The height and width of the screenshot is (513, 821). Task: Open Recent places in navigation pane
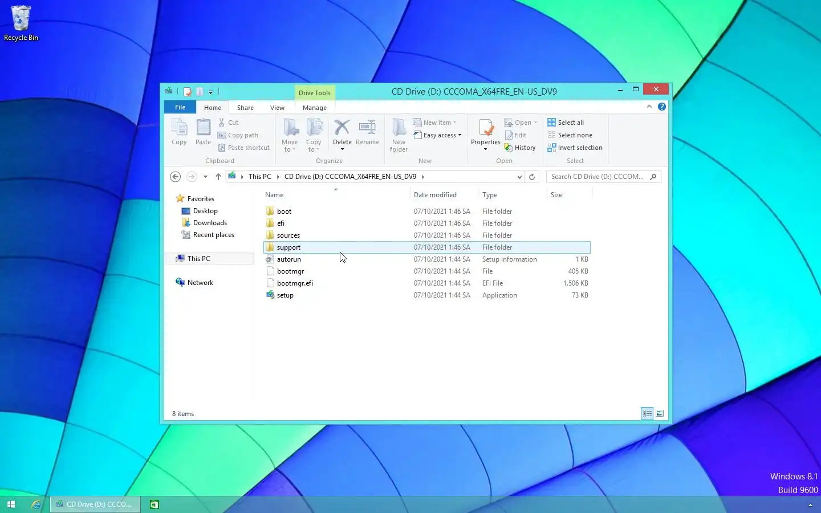(x=214, y=235)
